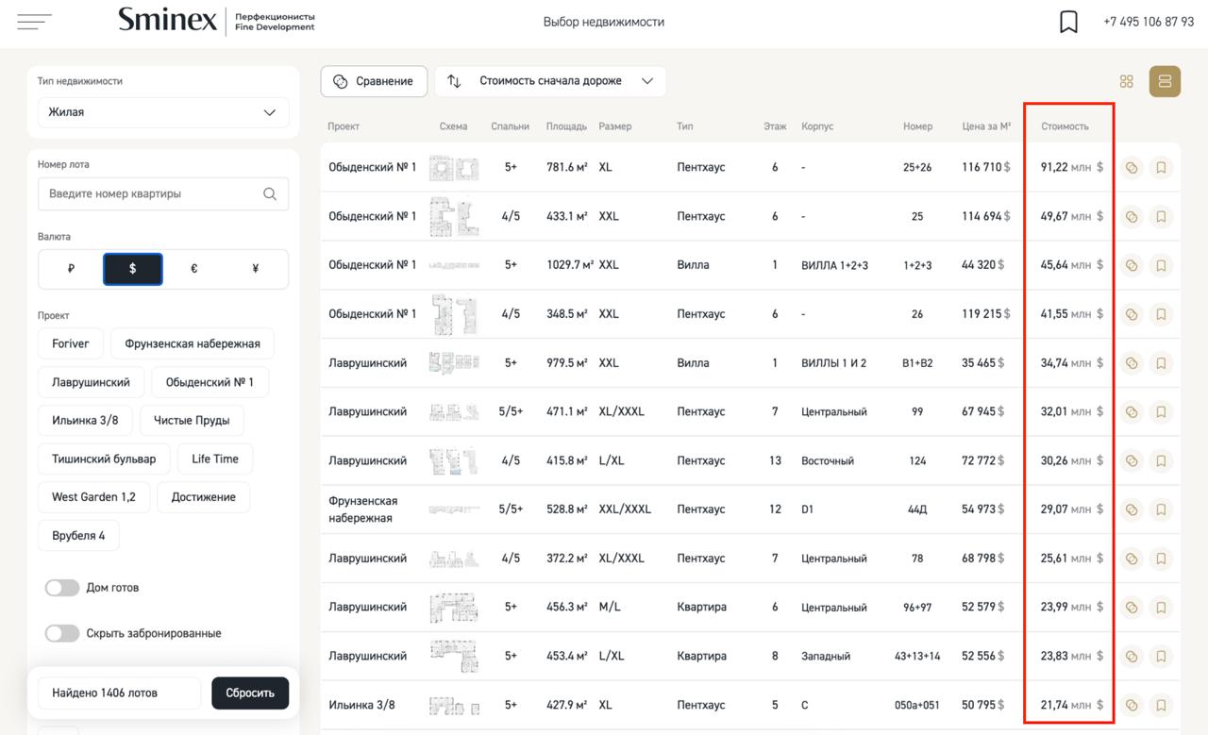Bookmark the 34,74 млн villa
Screen dimensions: 1208x735
pos(1161,363)
